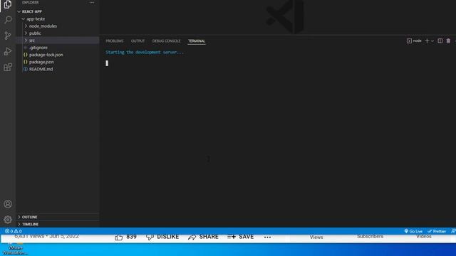Image resolution: width=456 pixels, height=256 pixels.
Task: Open the Explorer view in activity bar
Action: pyautogui.click(x=8, y=5)
